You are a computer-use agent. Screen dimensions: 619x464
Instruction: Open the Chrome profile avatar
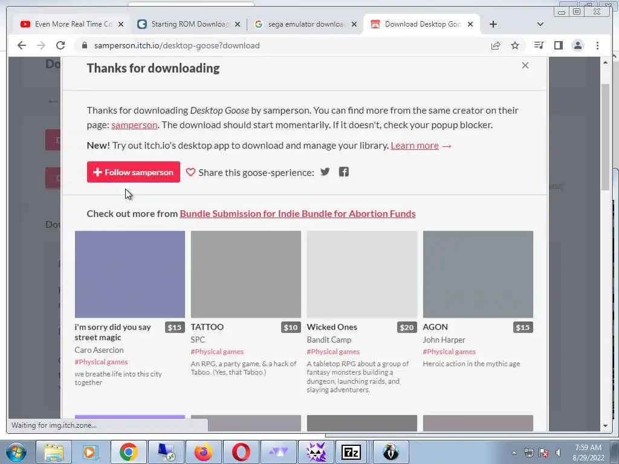(x=578, y=45)
